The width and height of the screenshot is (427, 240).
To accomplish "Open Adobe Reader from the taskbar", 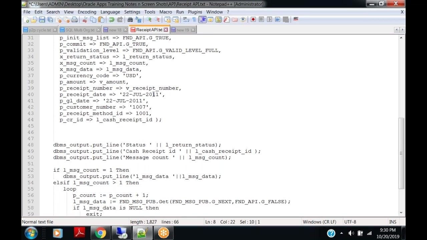I will pyautogui.click(x=79, y=233).
